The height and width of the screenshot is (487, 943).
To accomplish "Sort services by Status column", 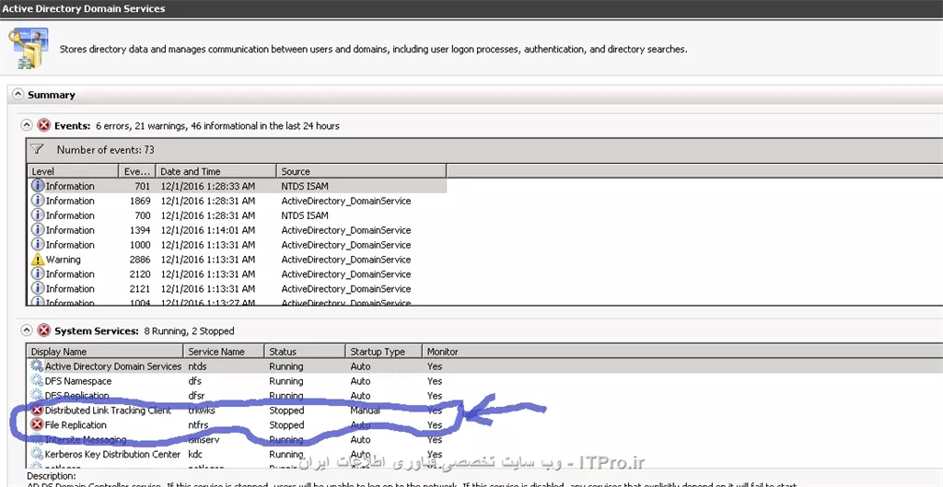I will pyautogui.click(x=305, y=352).
